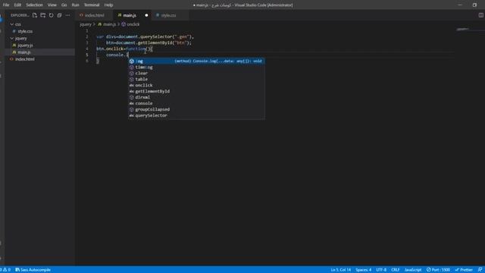Click Ln 5, Col 14 indicator
Image resolution: width=485 pixels, height=273 pixels.
click(341, 270)
